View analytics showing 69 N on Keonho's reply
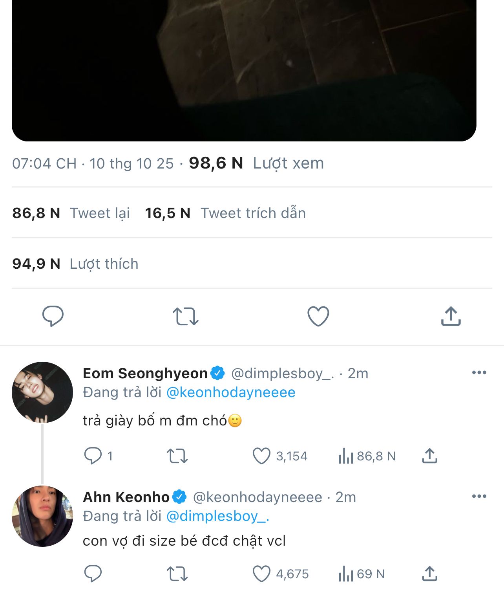504x592 pixels. pyautogui.click(x=361, y=574)
